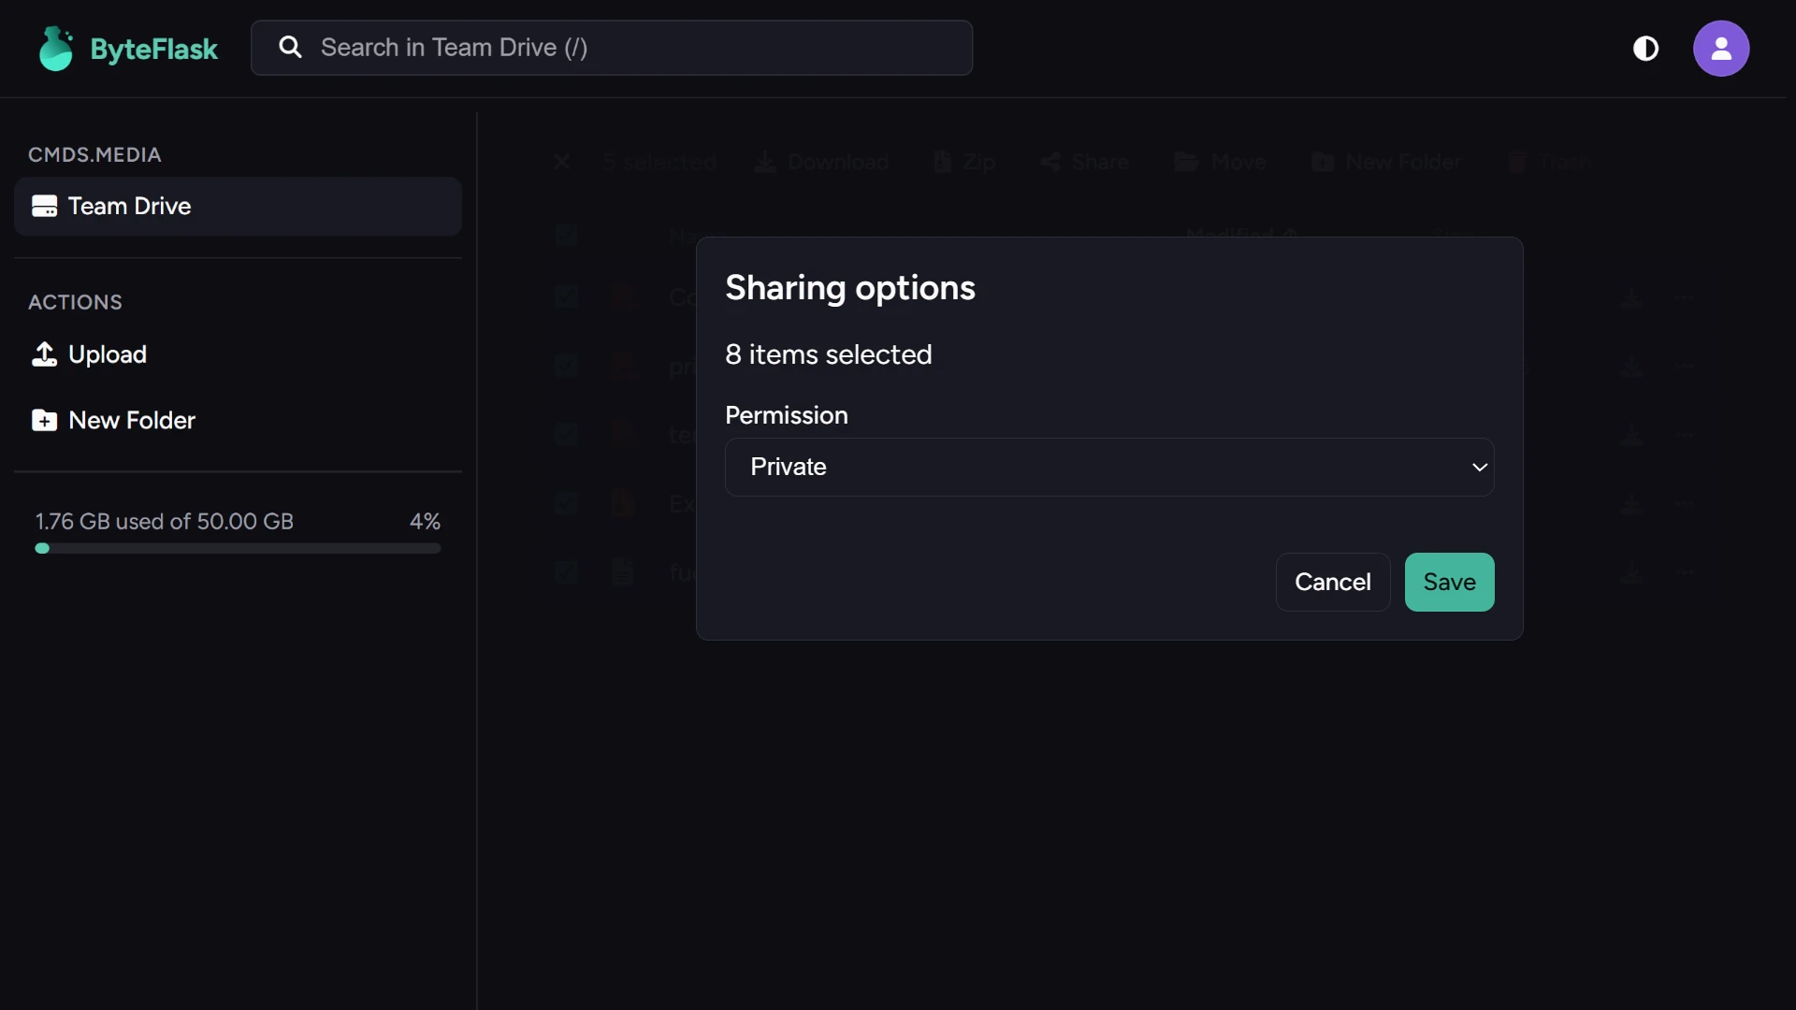The image size is (1796, 1010).
Task: Click the magnifier search icon
Action: click(291, 48)
